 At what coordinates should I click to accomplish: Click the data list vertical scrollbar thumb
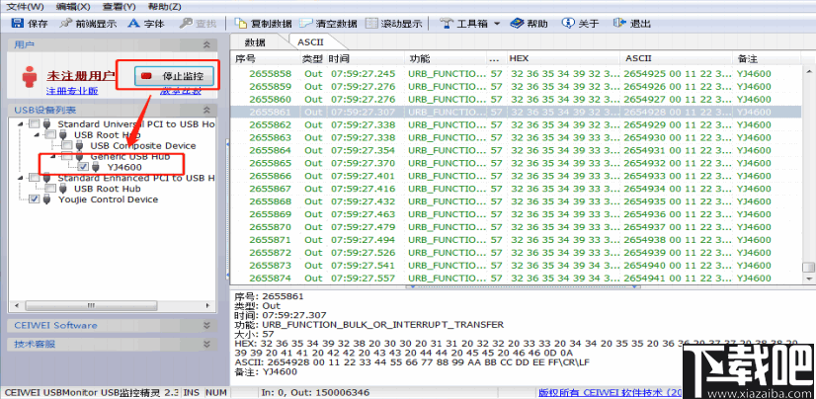(808, 267)
